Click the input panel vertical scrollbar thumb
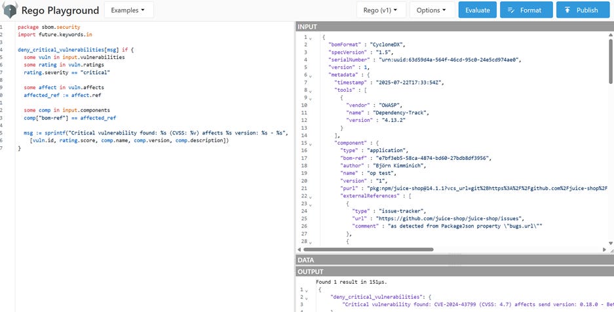 coord(611,61)
